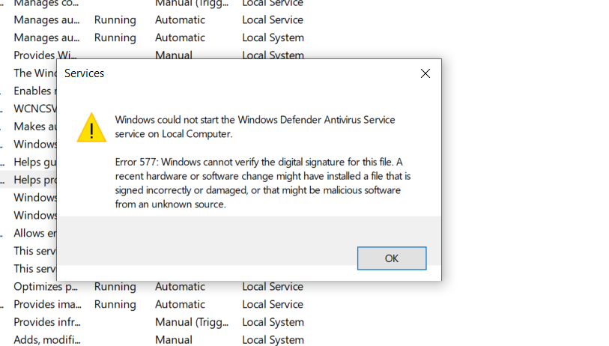Click Running status in the 'Optimizes p...' row
Screen dimensions: 609x346
[115, 287]
